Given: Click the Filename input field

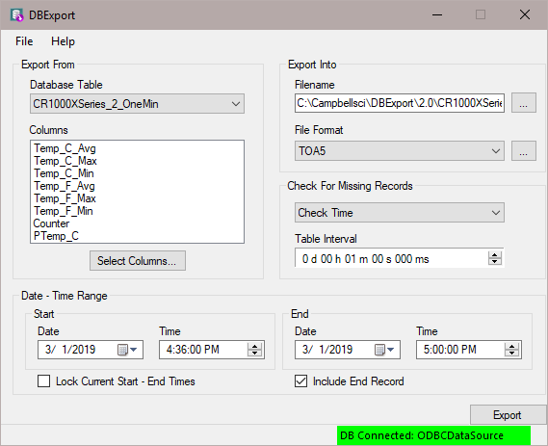Looking at the screenshot, I should [x=400, y=103].
